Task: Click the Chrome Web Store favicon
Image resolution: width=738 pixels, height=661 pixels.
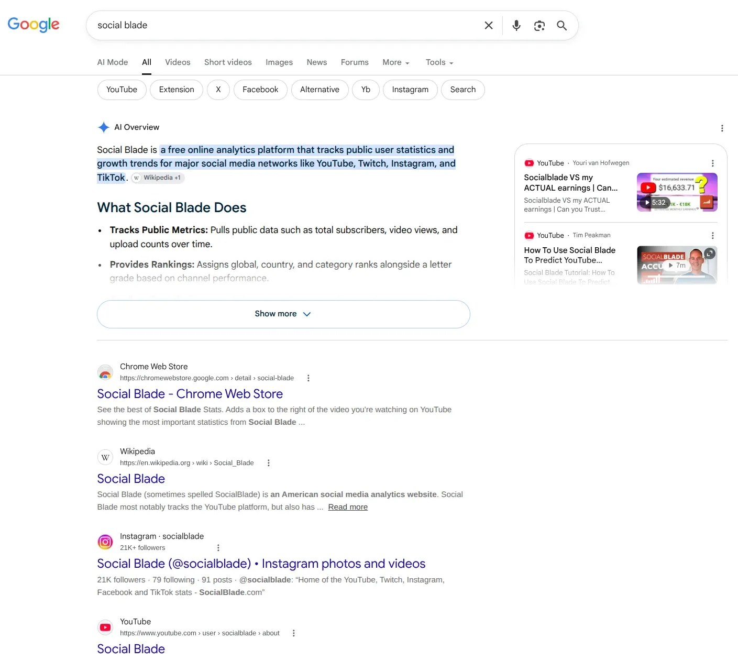Action: tap(105, 372)
